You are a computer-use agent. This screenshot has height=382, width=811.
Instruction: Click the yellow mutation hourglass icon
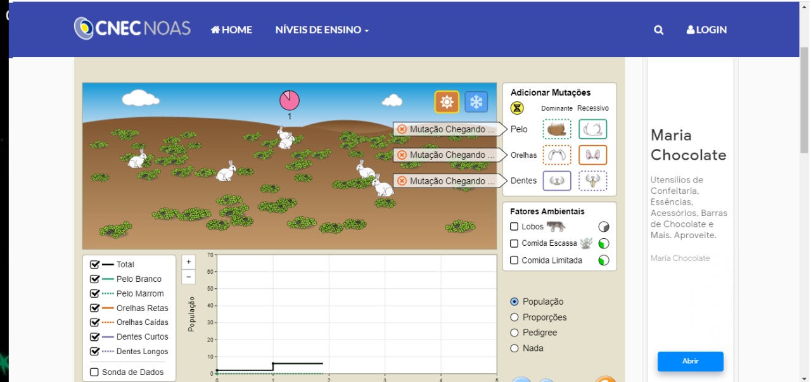517,108
